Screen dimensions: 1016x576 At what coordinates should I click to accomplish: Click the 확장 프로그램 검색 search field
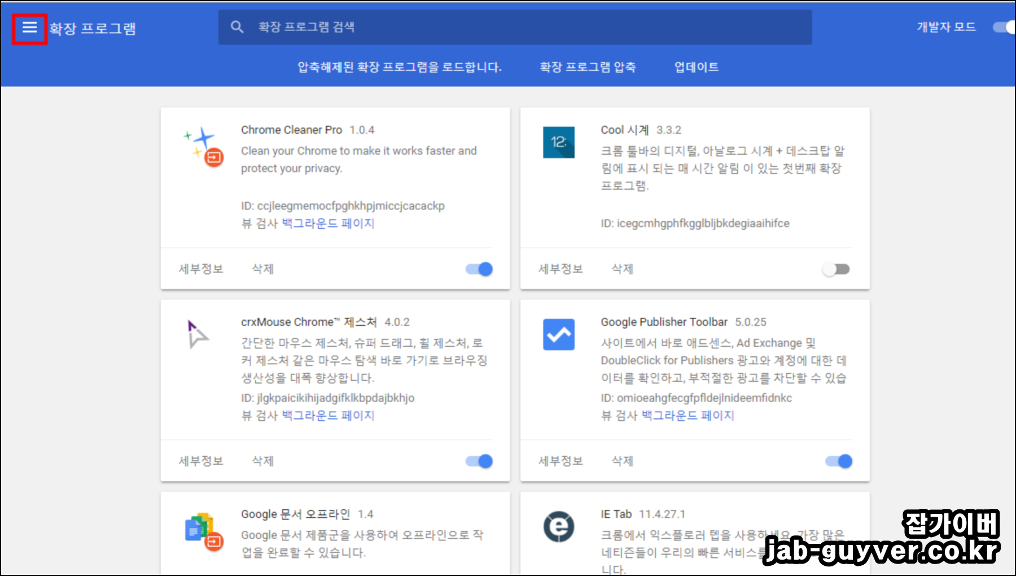[x=515, y=27]
